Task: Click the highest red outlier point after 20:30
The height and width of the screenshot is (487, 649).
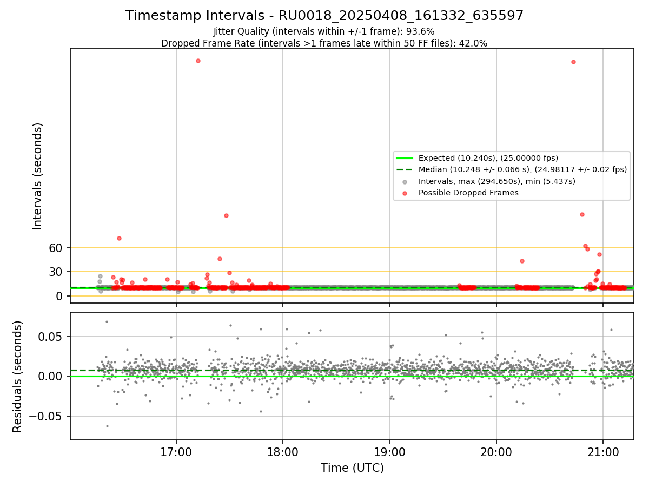Action: (x=573, y=62)
